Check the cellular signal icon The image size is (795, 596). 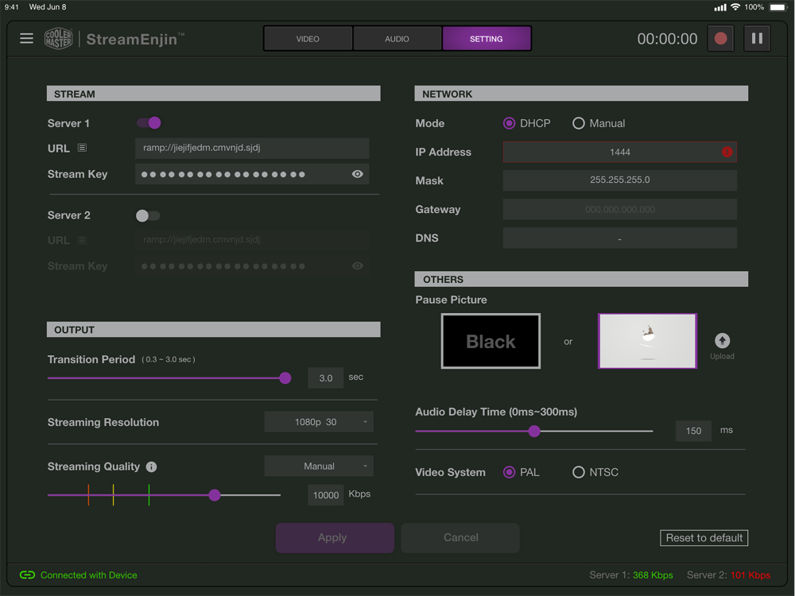[720, 7]
